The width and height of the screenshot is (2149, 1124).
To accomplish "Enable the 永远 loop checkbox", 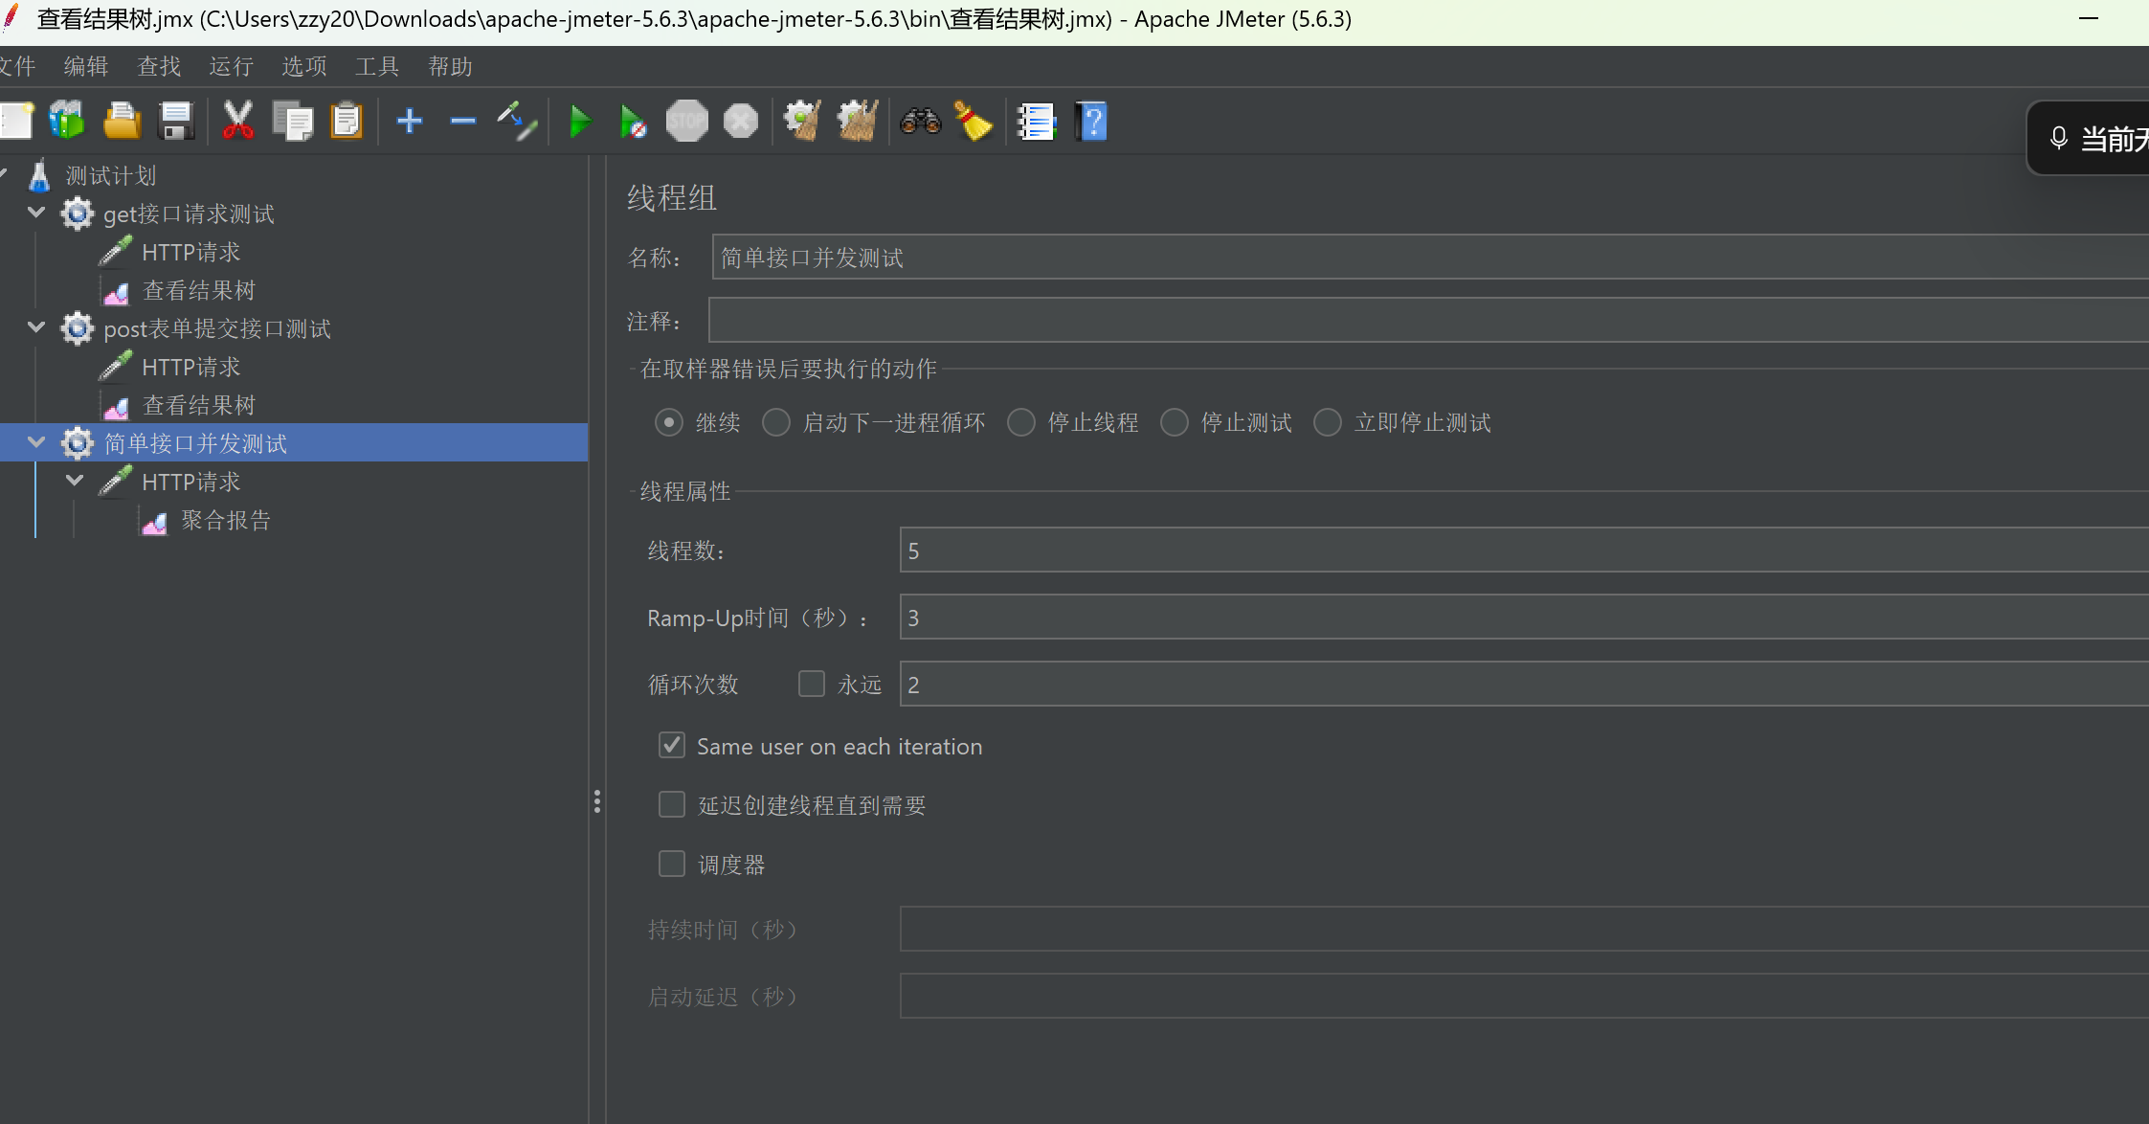I will (x=812, y=683).
